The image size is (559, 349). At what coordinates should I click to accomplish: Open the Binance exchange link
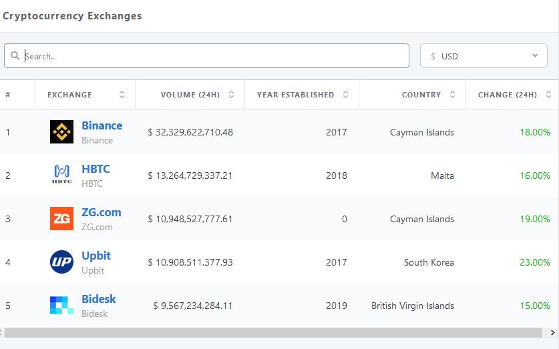coord(102,125)
